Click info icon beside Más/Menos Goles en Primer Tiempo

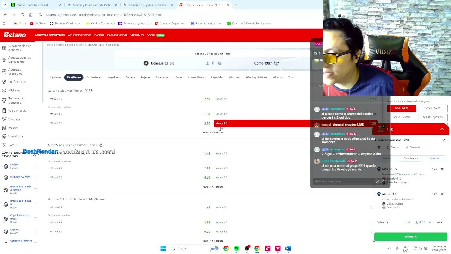(101, 145)
